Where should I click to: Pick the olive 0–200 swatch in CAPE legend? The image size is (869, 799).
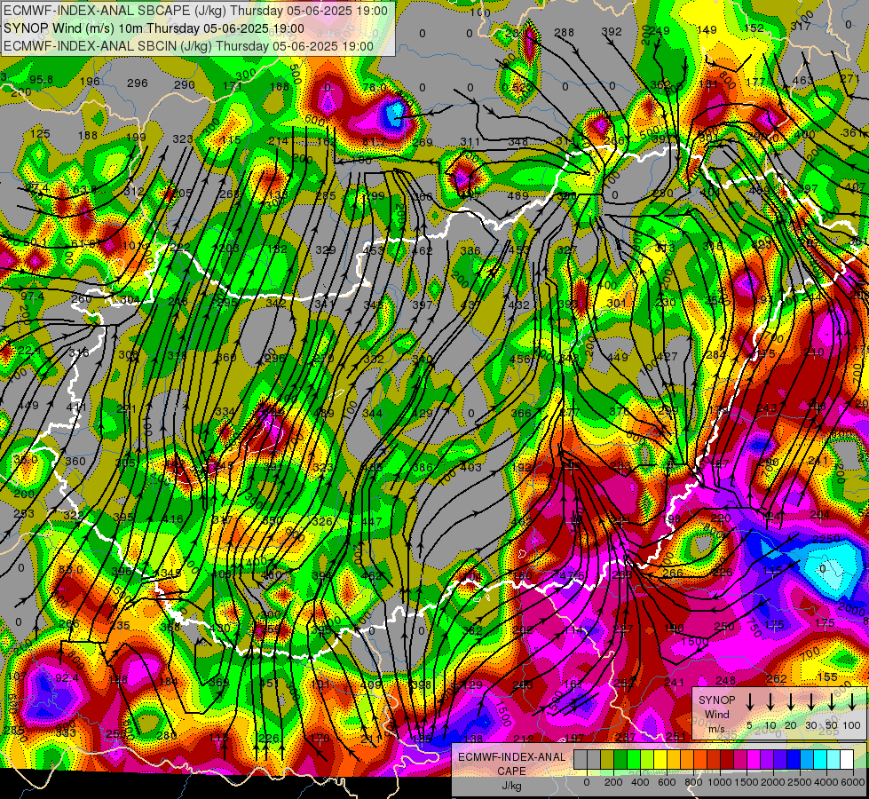click(607, 760)
